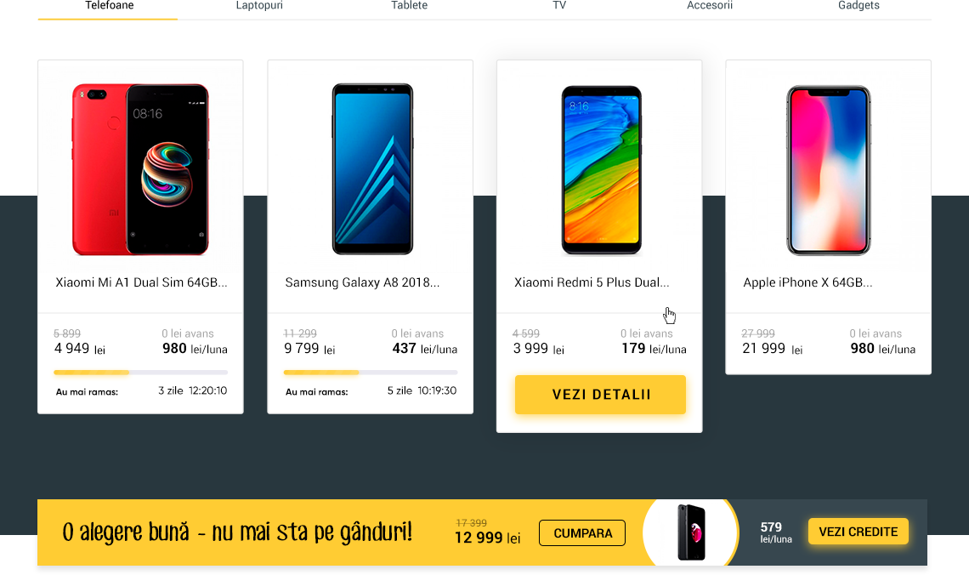Viewport: 969px width, 575px height.
Task: Go to the Accesorii tab
Action: (710, 6)
